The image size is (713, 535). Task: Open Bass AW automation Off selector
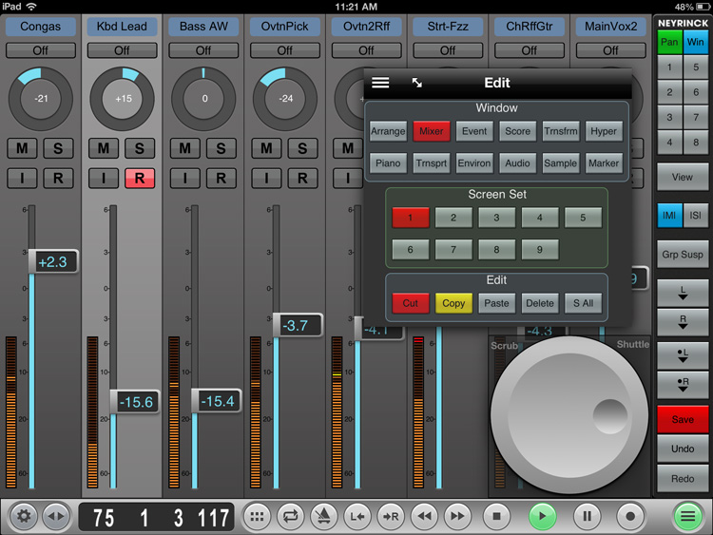point(203,50)
